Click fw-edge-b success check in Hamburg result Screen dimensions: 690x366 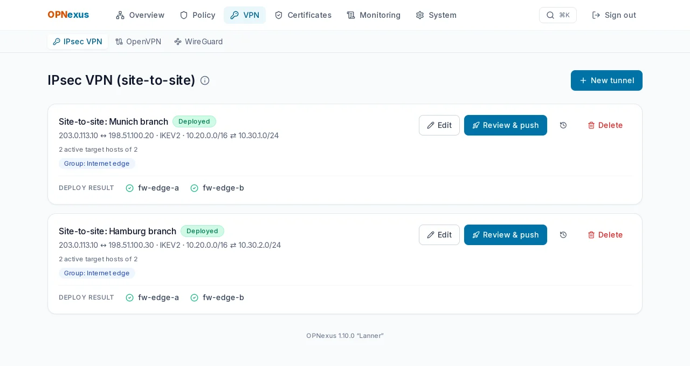194,297
